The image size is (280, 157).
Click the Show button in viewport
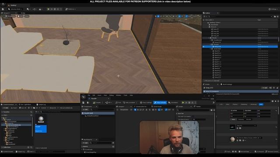(27, 16)
